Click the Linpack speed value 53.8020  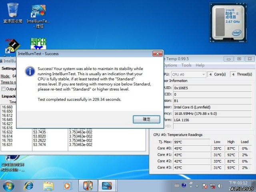pyautogui.click(x=40, y=136)
